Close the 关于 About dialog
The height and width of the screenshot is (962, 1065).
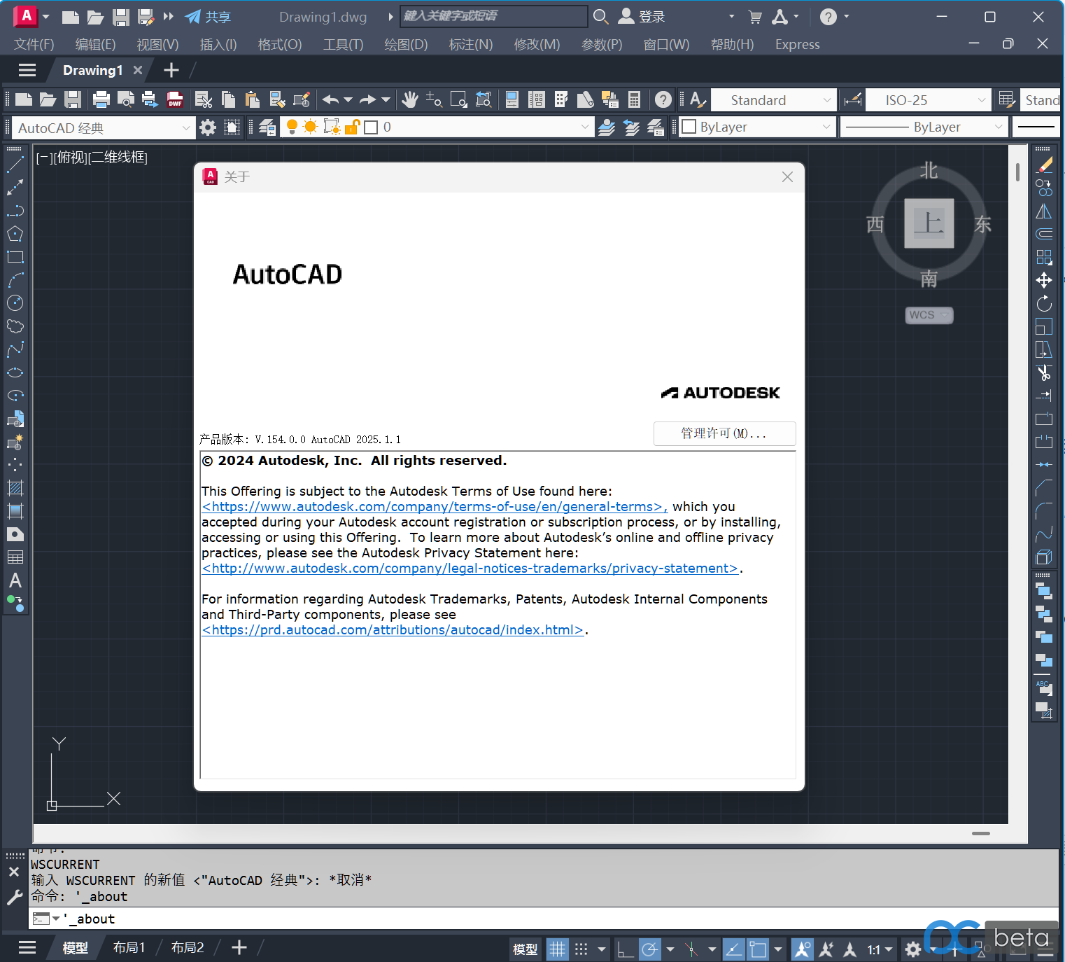787,177
